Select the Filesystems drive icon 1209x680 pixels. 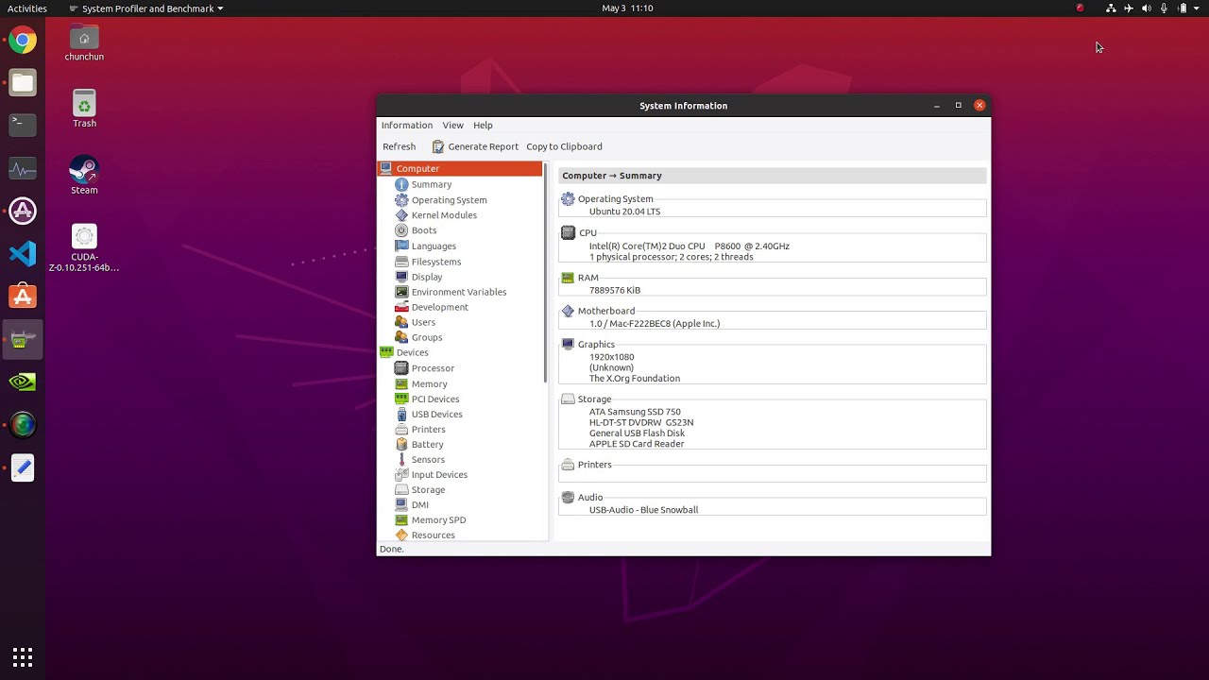click(401, 262)
